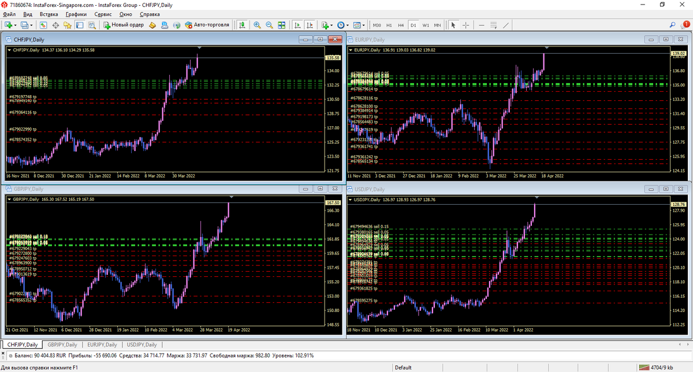The height and width of the screenshot is (372, 693).
Task: Select the Horizontal Line drawing tool
Action: click(481, 25)
